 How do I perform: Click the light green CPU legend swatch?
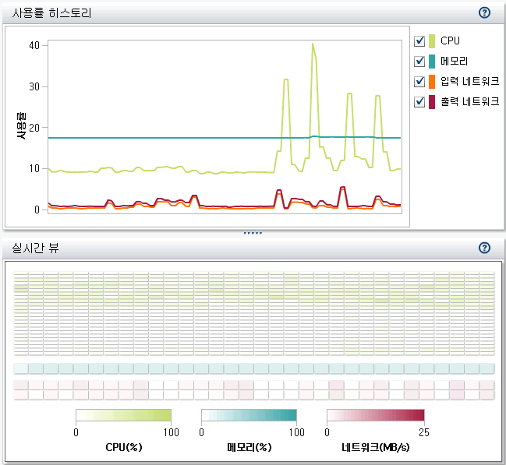coord(431,41)
